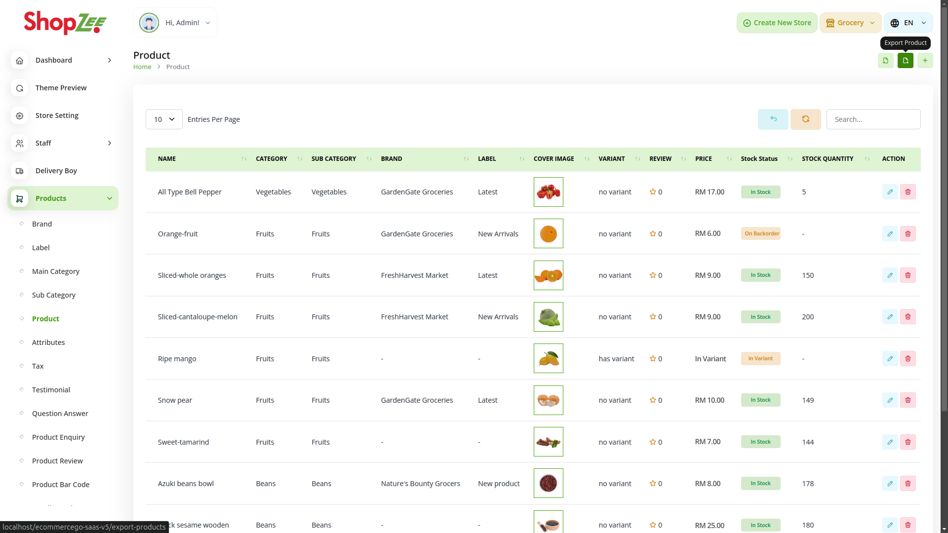
Task: Click the green plus add product icon
Action: [x=925, y=61]
